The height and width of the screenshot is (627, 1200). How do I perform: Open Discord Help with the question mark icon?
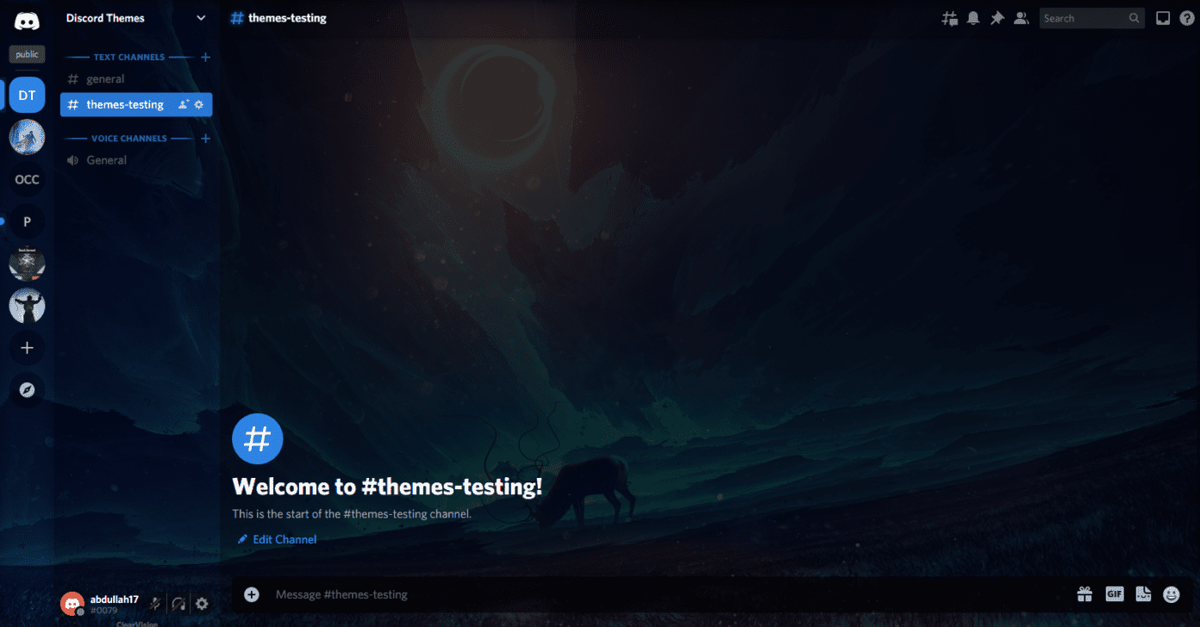(1187, 17)
